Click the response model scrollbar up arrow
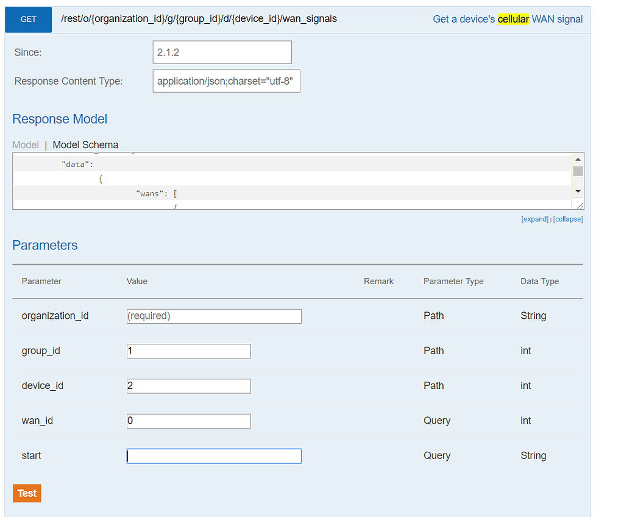Screen dimensions: 624x517 pos(578,159)
